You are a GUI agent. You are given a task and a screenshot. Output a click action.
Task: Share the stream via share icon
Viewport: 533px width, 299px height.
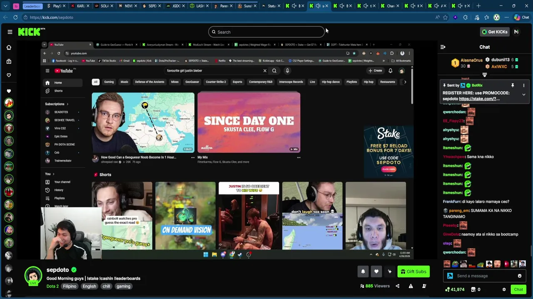(397, 286)
